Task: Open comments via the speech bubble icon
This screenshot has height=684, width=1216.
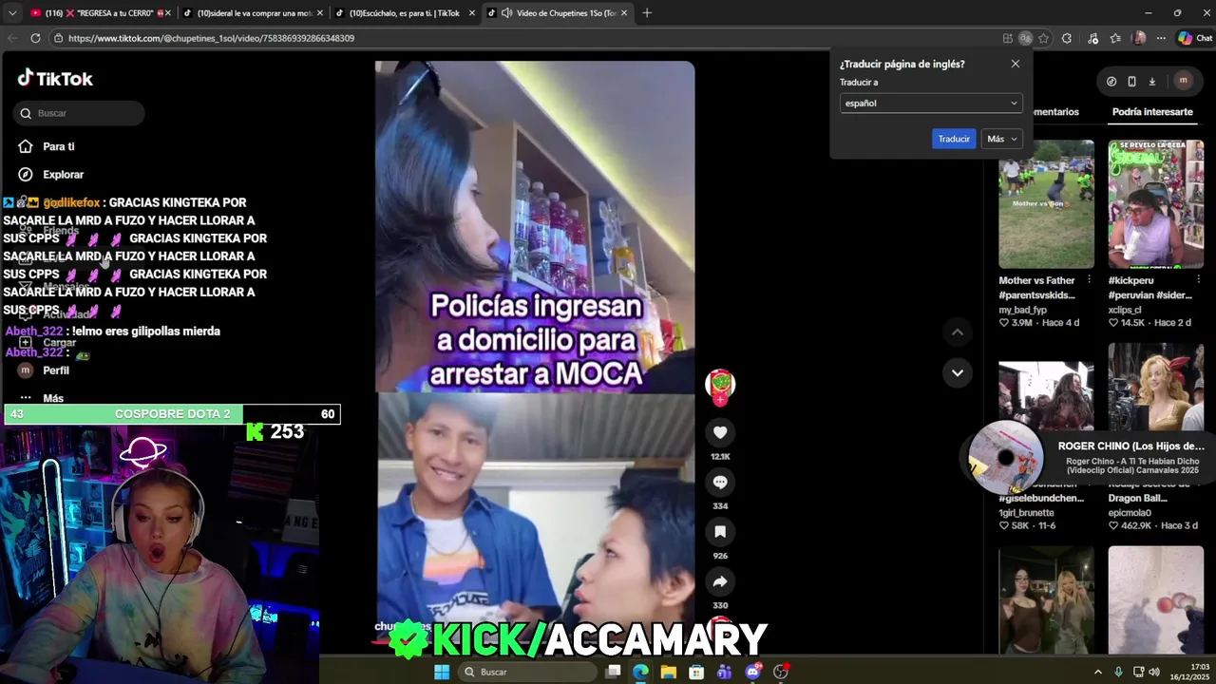Action: pyautogui.click(x=720, y=482)
